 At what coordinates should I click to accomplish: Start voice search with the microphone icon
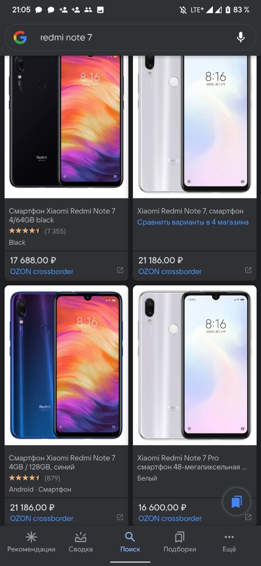coord(241,38)
